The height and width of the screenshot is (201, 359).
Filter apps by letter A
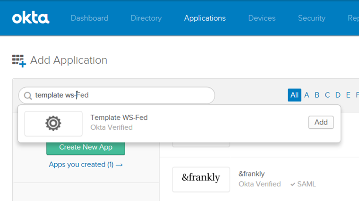[307, 95]
